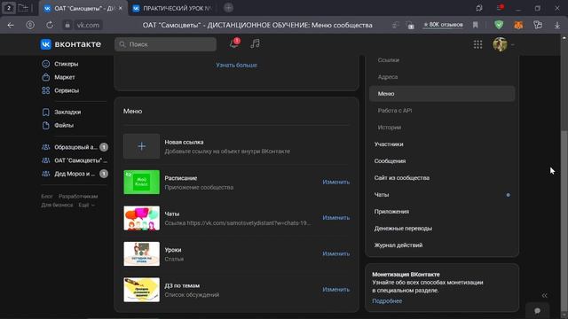Click the VKontakte logo

click(71, 44)
